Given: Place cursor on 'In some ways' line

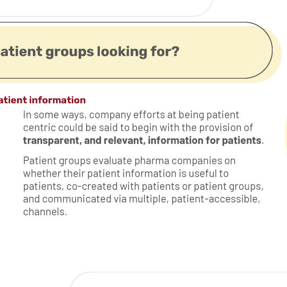Looking at the screenshot, I should tap(131, 115).
